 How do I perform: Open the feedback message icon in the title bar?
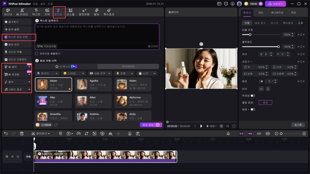point(226,4)
